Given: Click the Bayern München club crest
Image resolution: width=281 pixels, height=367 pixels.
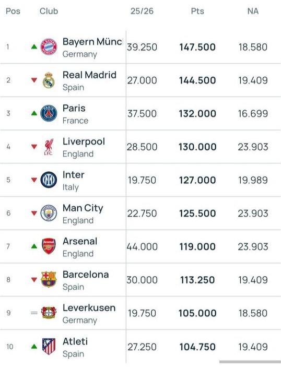Looking at the screenshot, I should (49, 47).
